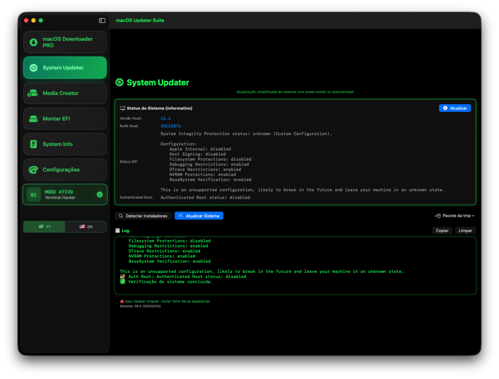Click build value 25E5207k
499x379 pixels.
tap(171, 126)
